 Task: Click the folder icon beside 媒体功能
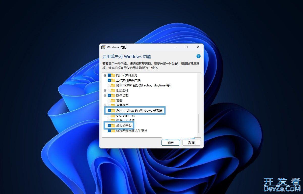point(113,95)
